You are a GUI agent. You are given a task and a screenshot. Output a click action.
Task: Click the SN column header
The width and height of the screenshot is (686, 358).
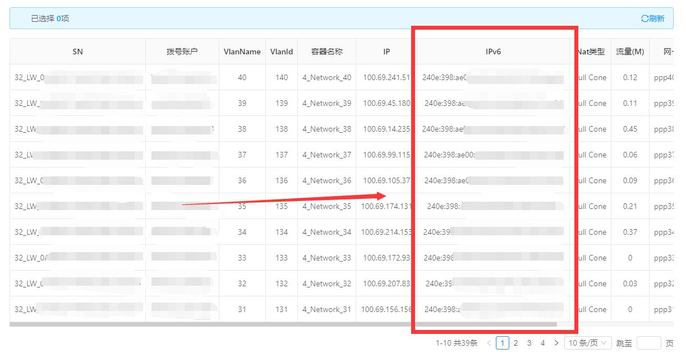[x=77, y=51]
